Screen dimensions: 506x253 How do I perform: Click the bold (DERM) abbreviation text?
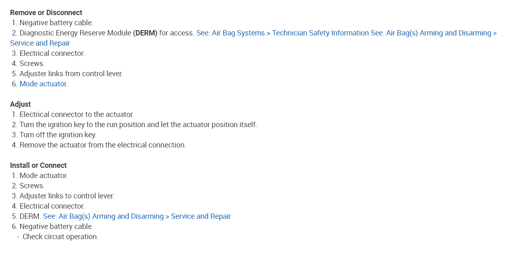click(x=145, y=33)
